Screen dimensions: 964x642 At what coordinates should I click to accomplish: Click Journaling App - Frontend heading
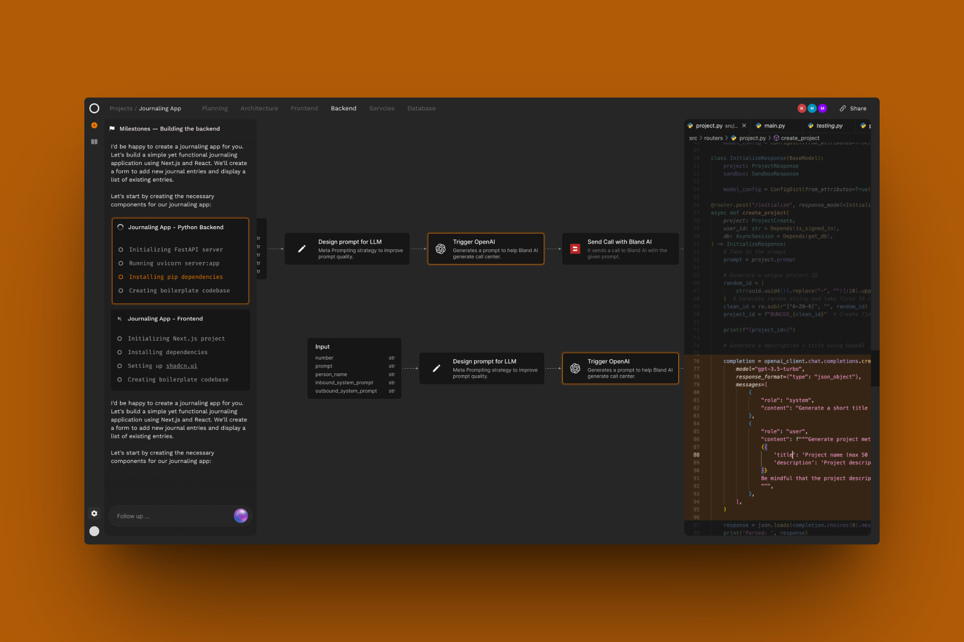(165, 318)
